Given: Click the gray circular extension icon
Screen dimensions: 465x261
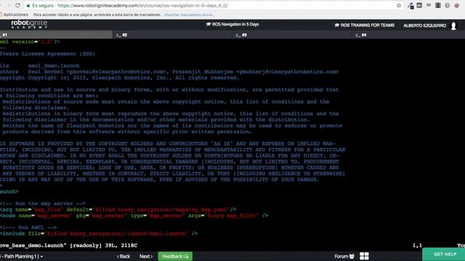Looking at the screenshot, I should pyautogui.click(x=448, y=5).
